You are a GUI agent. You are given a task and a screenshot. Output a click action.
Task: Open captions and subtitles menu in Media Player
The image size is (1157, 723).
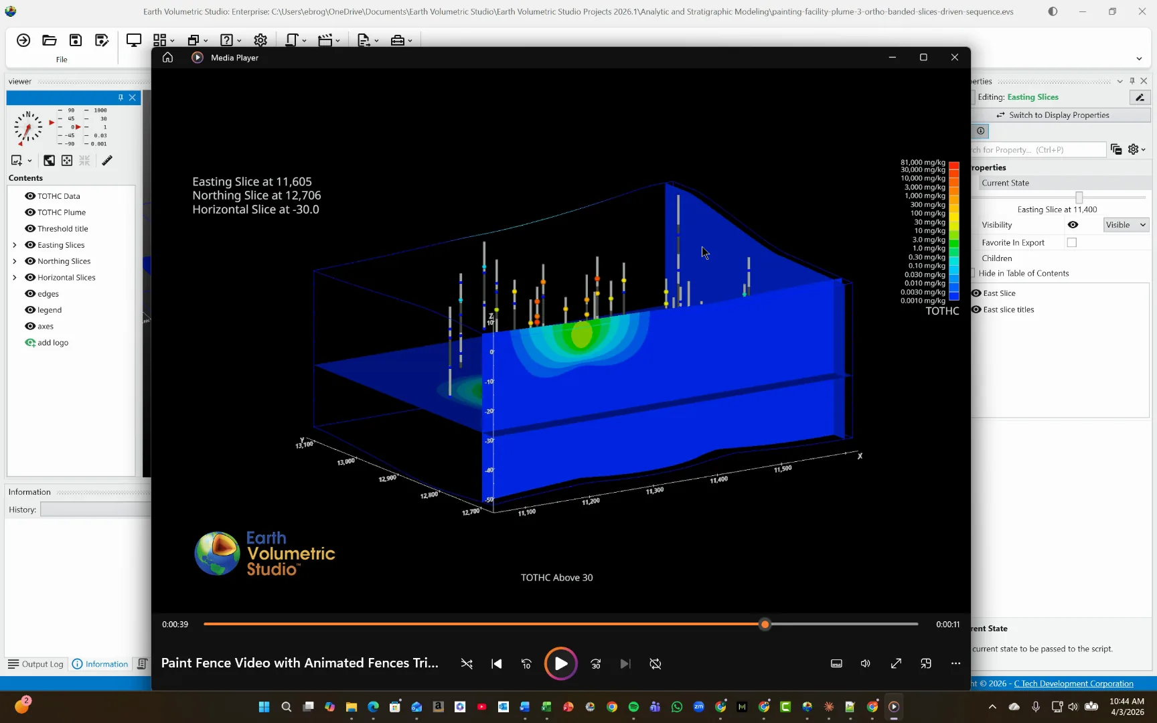coord(836,663)
